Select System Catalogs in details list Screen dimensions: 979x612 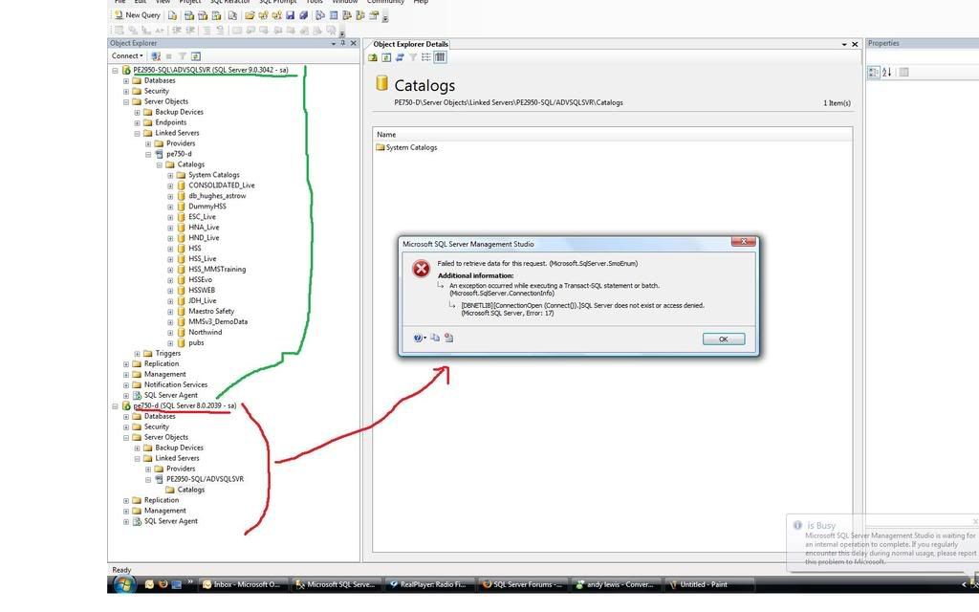(411, 148)
